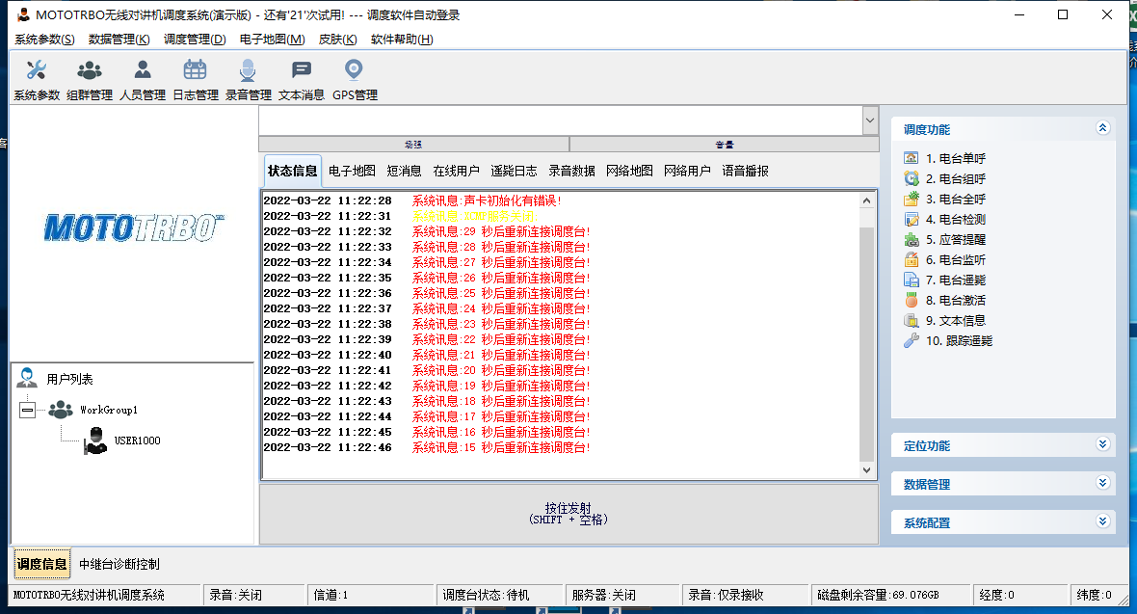Click the MOTOTRBO app icon in title bar

(x=24, y=14)
